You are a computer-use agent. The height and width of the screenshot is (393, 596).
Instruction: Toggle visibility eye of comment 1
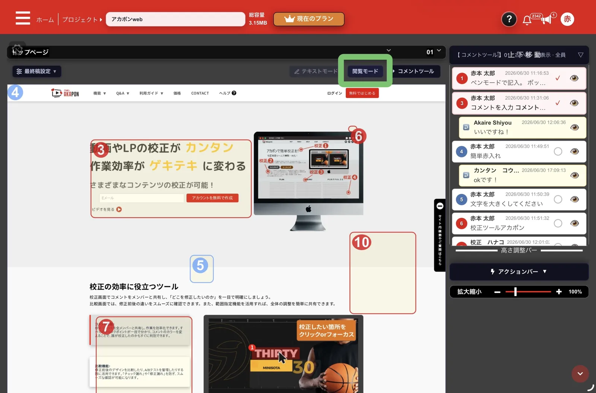574,78
